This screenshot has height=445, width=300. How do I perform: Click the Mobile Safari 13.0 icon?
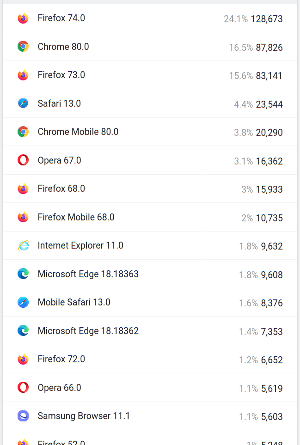point(23,302)
